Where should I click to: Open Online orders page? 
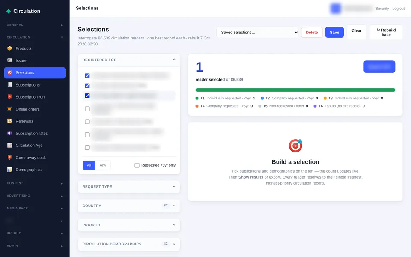pos(35,109)
